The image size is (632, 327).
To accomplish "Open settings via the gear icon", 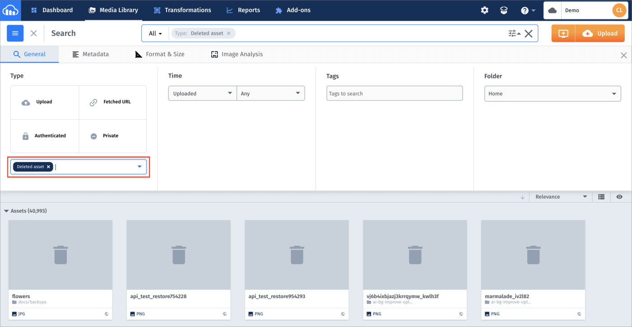I will [x=485, y=10].
